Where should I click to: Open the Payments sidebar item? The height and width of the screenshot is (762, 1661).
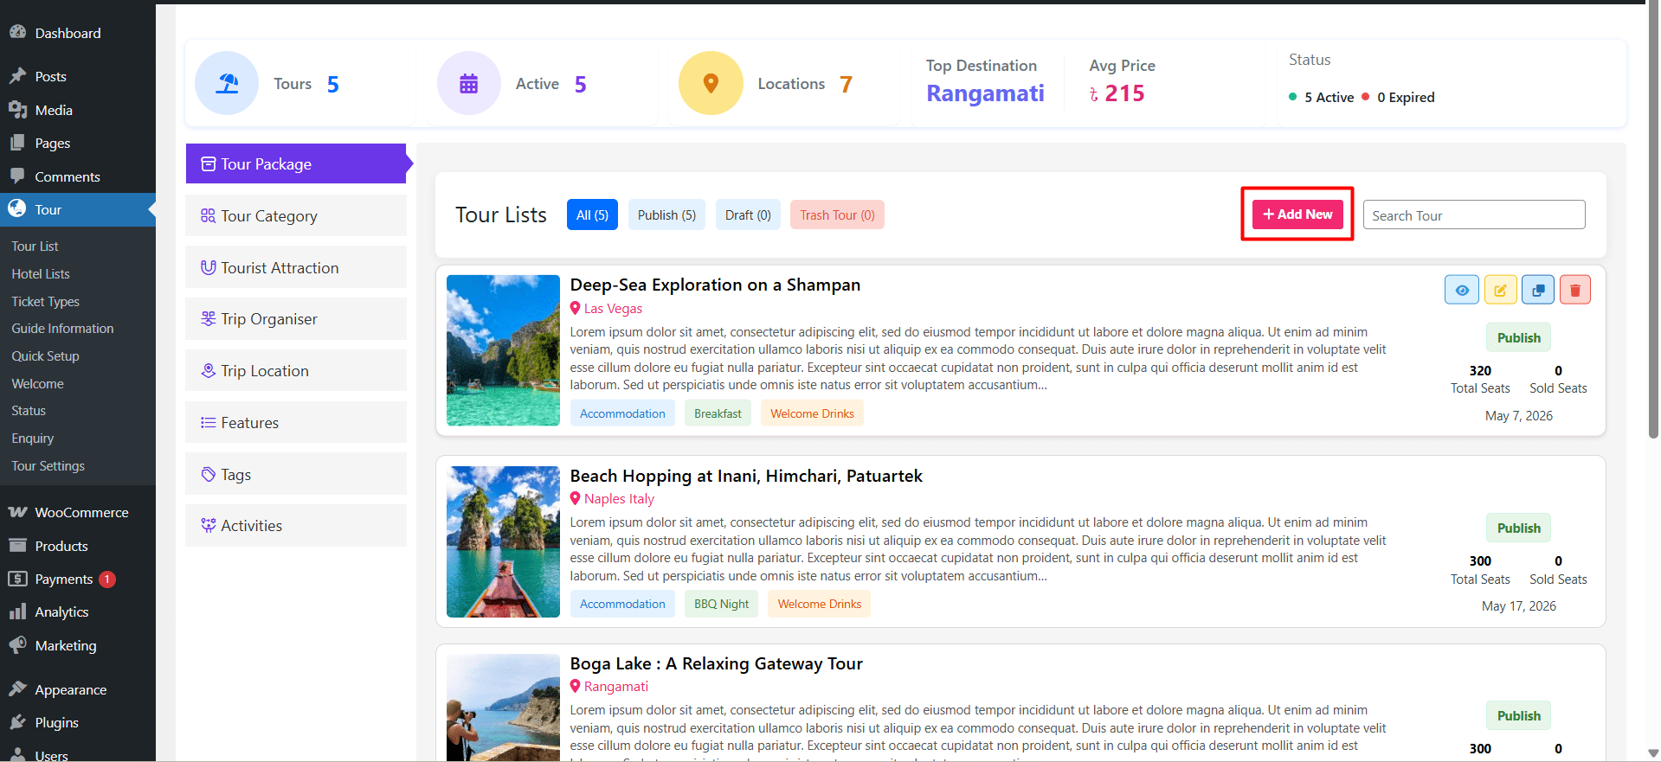[x=63, y=579]
